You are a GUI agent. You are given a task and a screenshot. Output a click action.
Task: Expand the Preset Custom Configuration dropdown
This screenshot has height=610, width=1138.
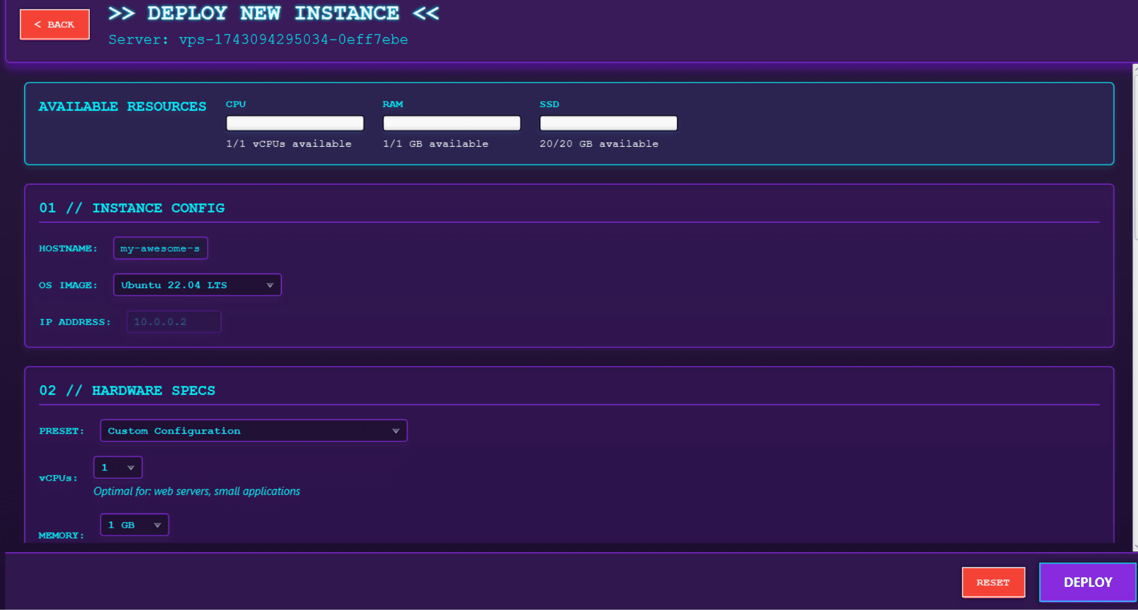[x=253, y=431]
